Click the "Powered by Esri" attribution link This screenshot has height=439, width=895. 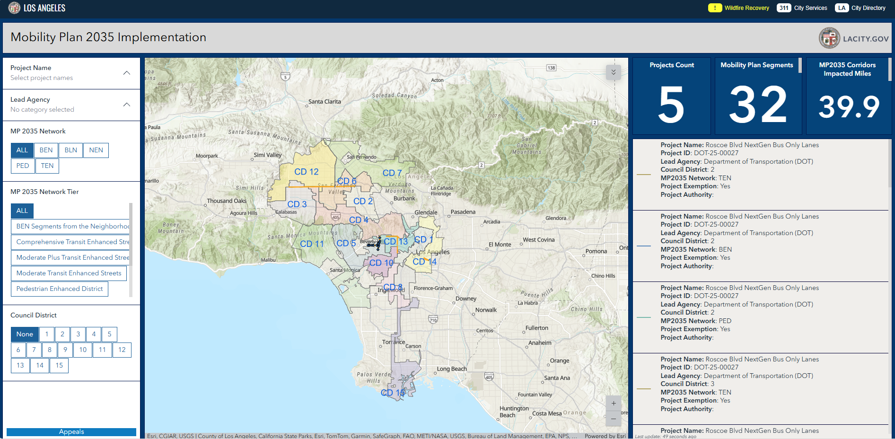point(605,436)
